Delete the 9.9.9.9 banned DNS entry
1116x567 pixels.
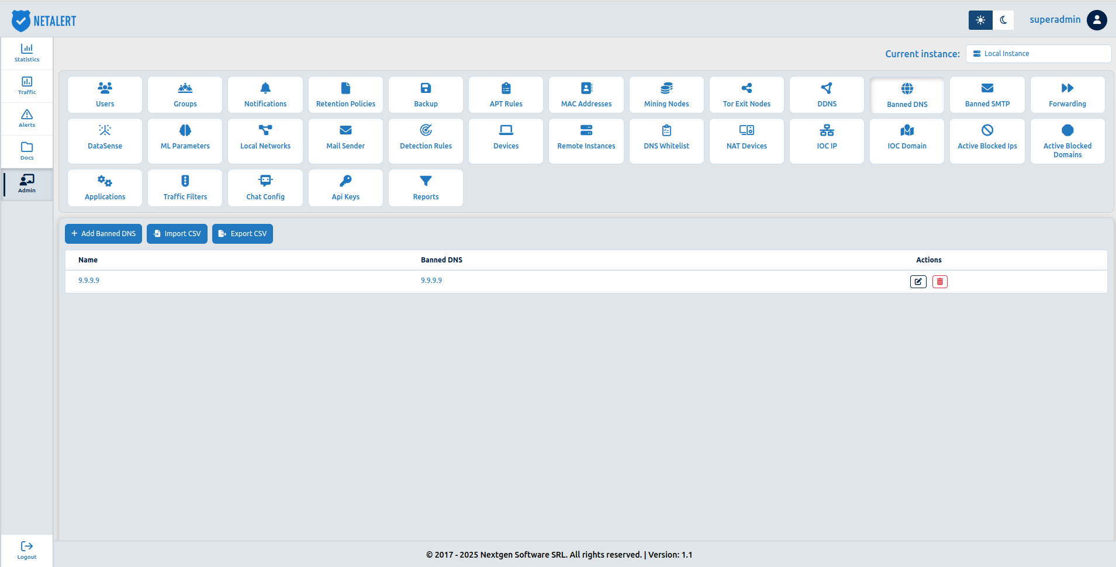940,282
